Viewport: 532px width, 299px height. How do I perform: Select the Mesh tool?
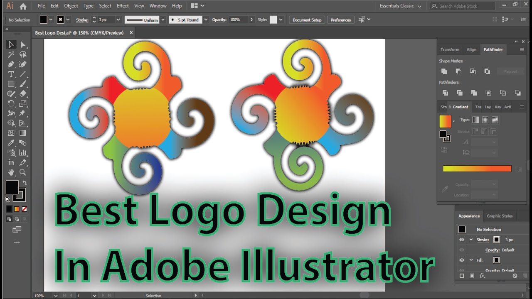(11, 133)
